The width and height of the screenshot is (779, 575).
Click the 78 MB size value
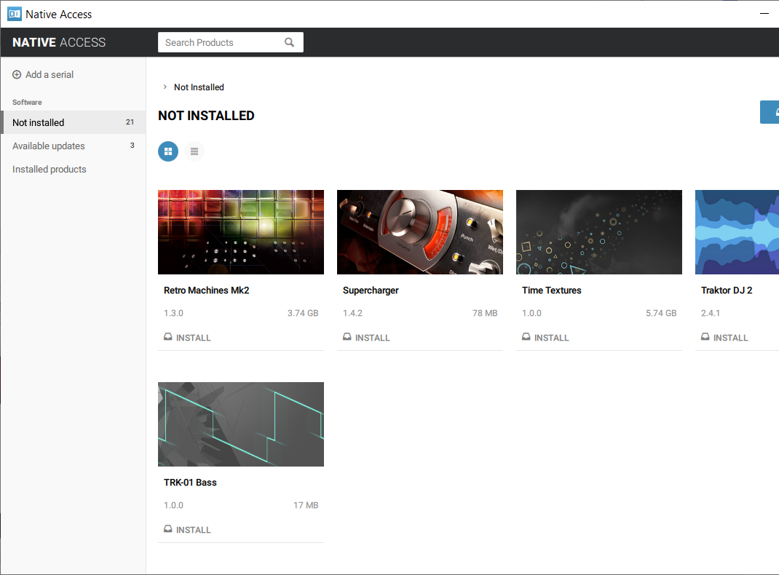(x=485, y=313)
